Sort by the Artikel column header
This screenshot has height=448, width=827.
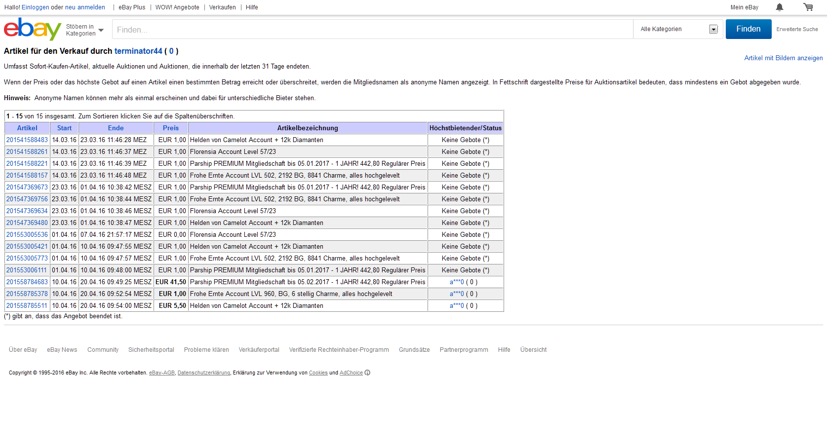tap(27, 128)
